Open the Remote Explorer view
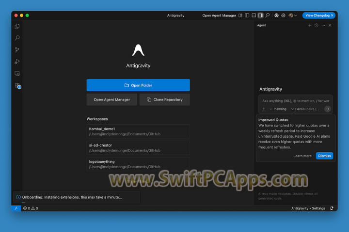Screen dimensions: 349x232 (x=17, y=73)
